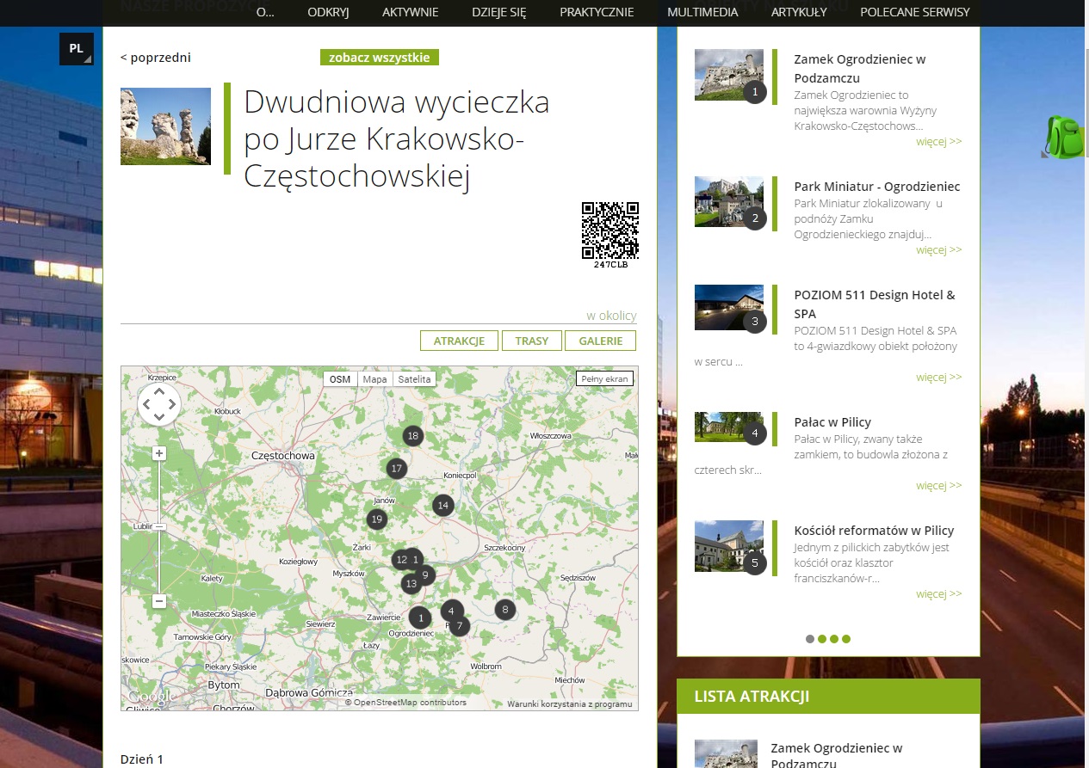Viewport: 1089px width, 768px height.
Task: Open the ODKRYJ menu
Action: pos(328,12)
